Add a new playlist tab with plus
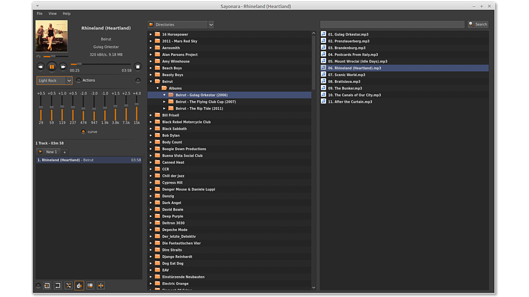 pyautogui.click(x=64, y=152)
